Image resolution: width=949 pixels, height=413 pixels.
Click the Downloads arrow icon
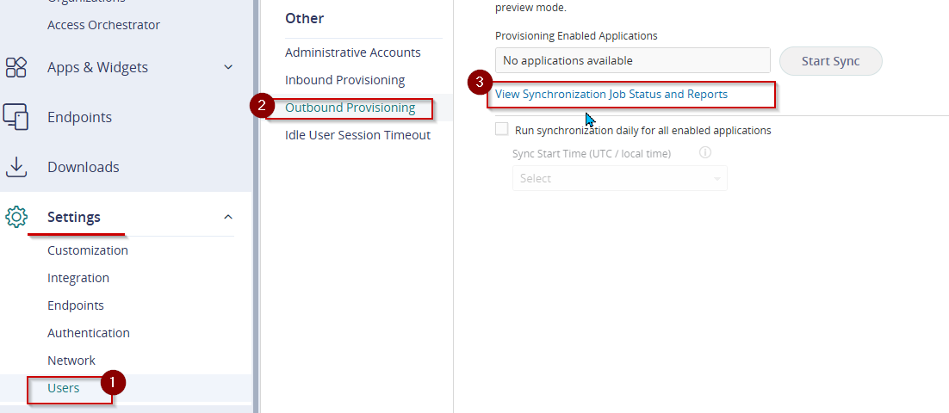coord(16,167)
